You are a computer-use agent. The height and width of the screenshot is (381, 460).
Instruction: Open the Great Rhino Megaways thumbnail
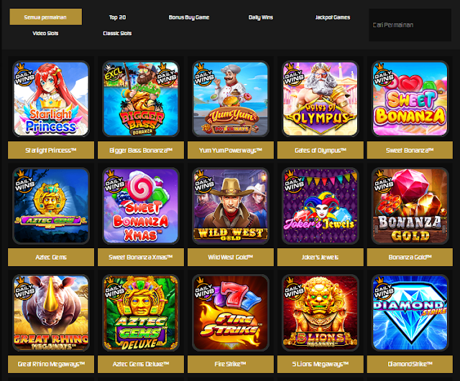pos(51,313)
